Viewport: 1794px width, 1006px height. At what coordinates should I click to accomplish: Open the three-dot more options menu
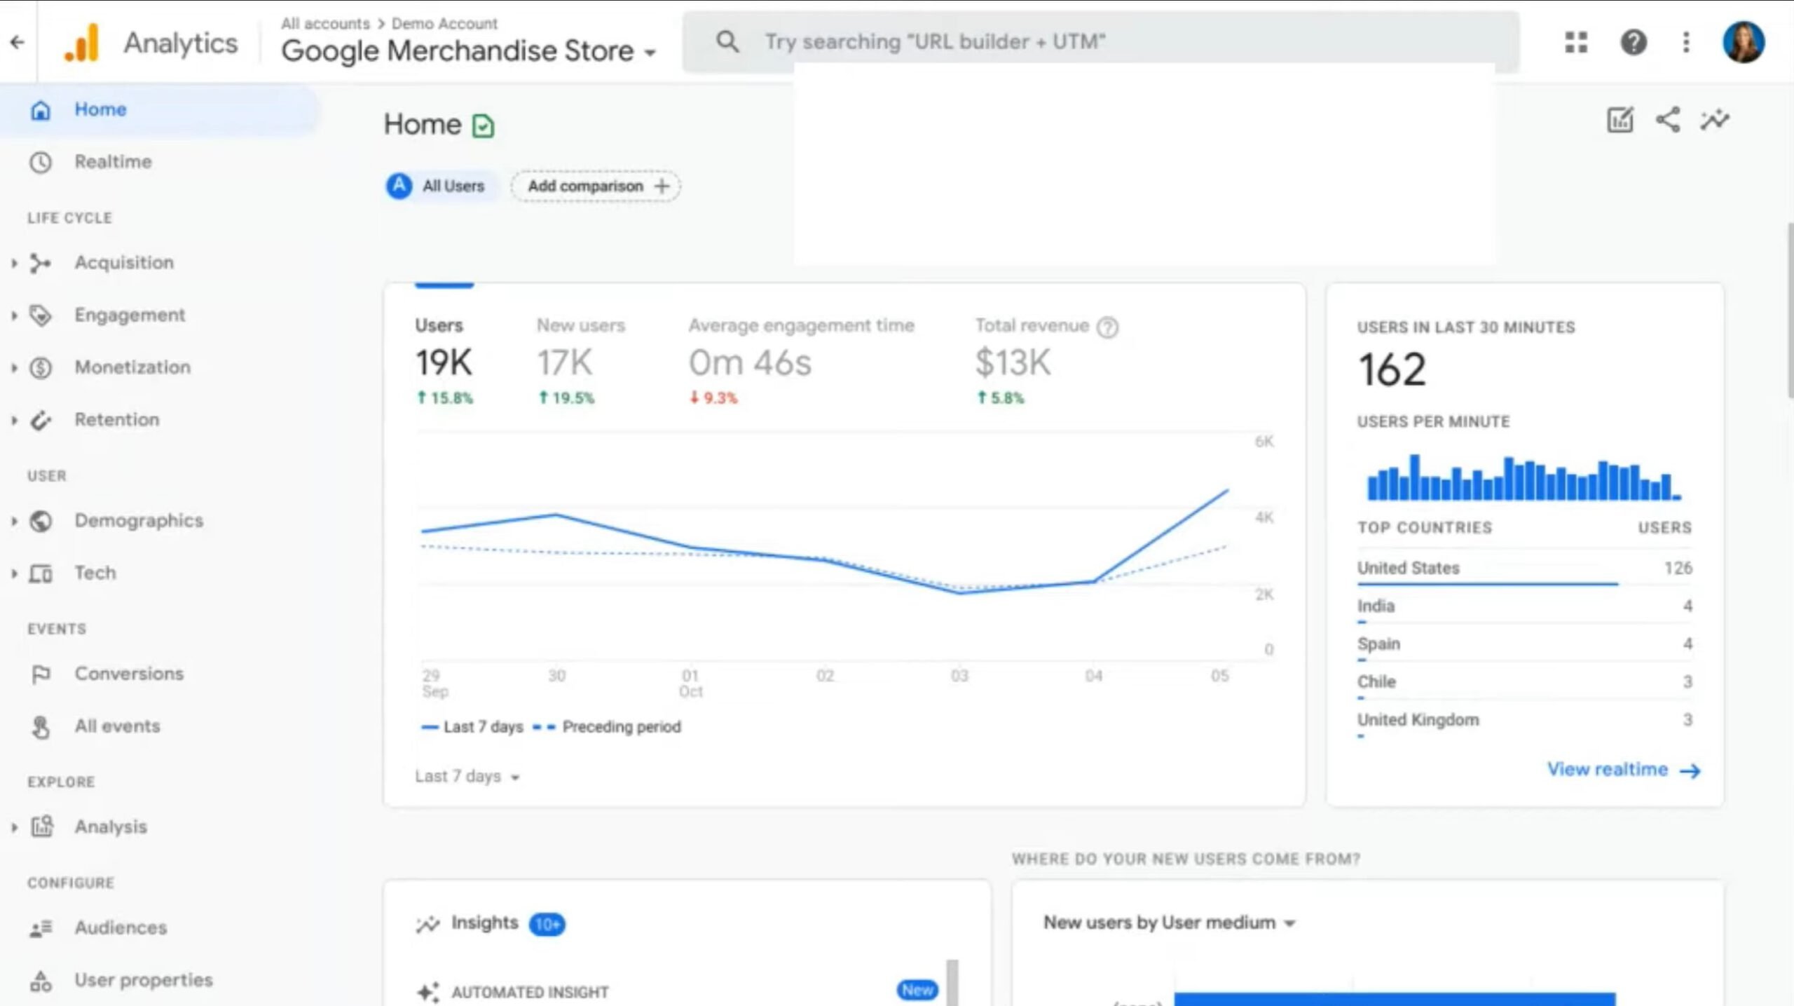pos(1686,42)
